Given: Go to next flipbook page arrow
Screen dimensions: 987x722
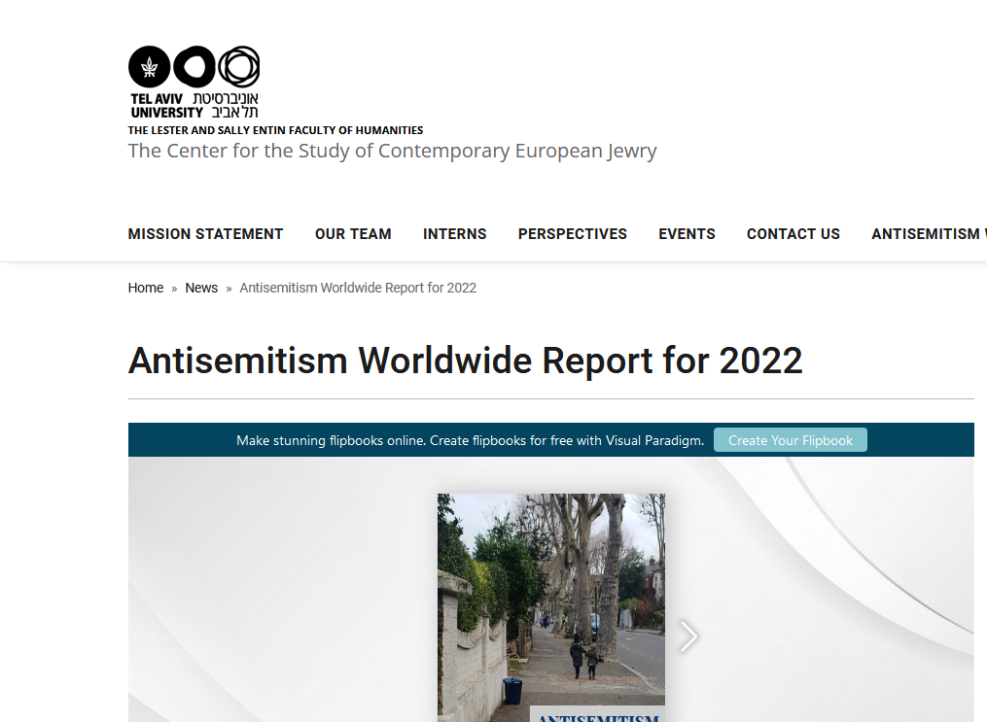Looking at the screenshot, I should (x=688, y=636).
